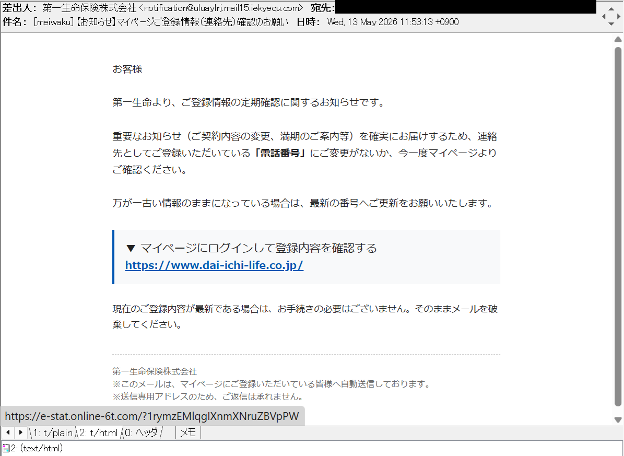Click the bold 「電話番号」 text
The image size is (624, 456).
(x=280, y=153)
